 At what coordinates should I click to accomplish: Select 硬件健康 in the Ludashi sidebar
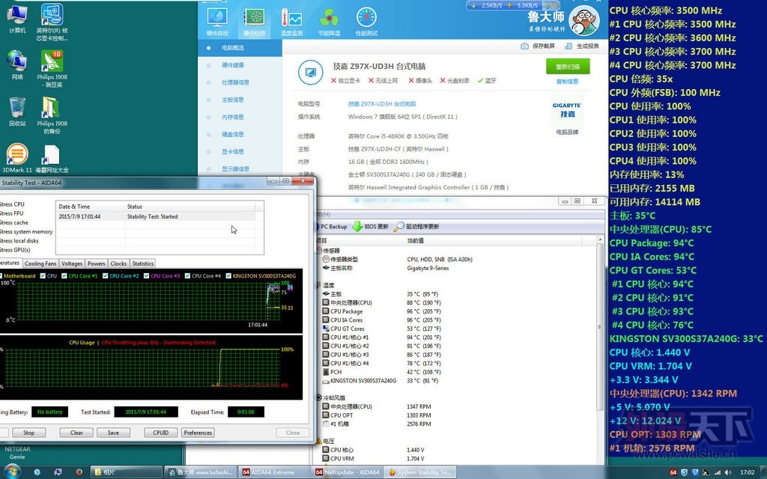point(240,65)
